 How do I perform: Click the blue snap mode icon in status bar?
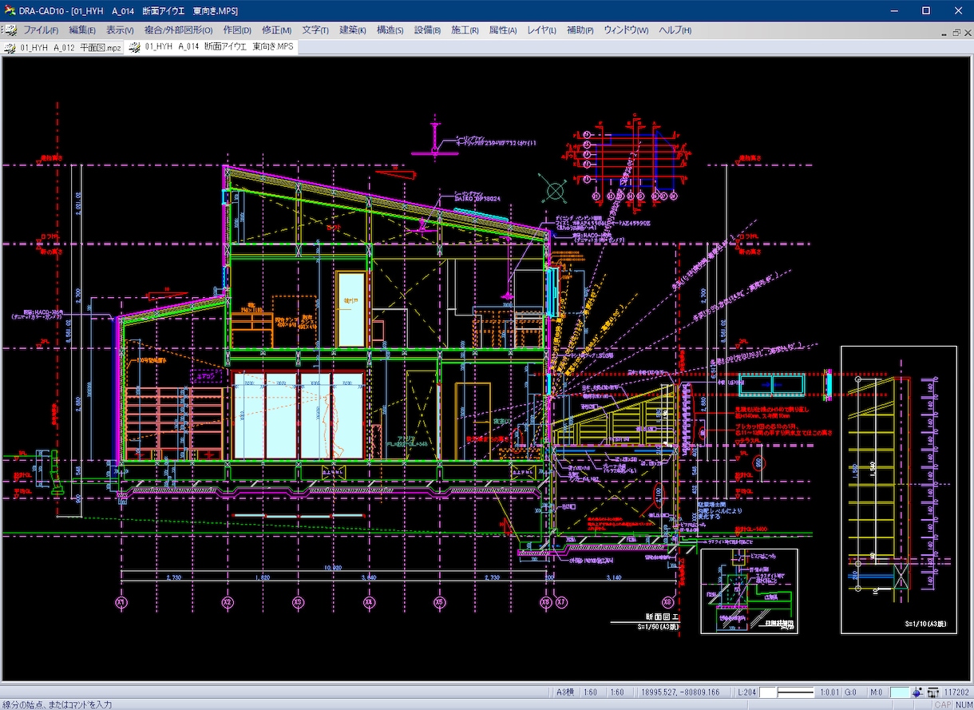click(918, 692)
